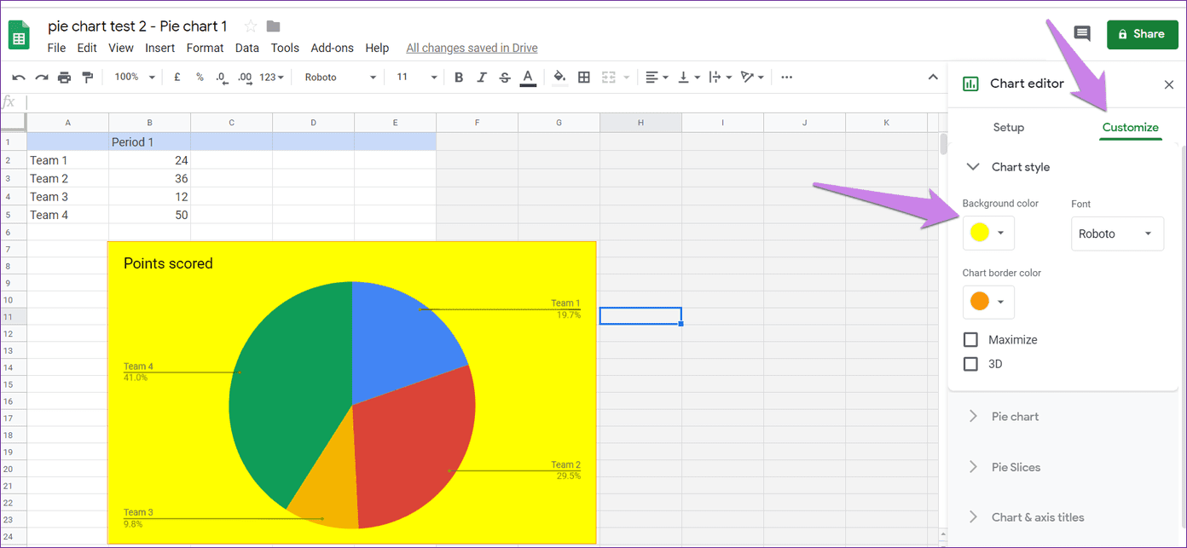Open All changes saved in Drive link
Screen dimensions: 1187x548
472,49
